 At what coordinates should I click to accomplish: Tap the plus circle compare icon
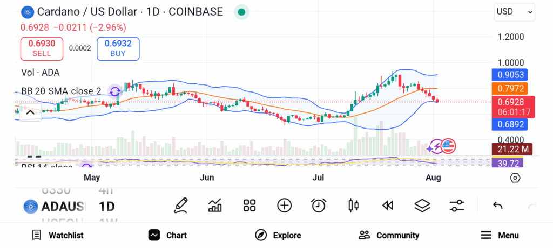tap(284, 205)
